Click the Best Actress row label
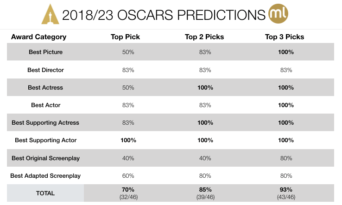The height and width of the screenshot is (205, 342). pos(45,88)
